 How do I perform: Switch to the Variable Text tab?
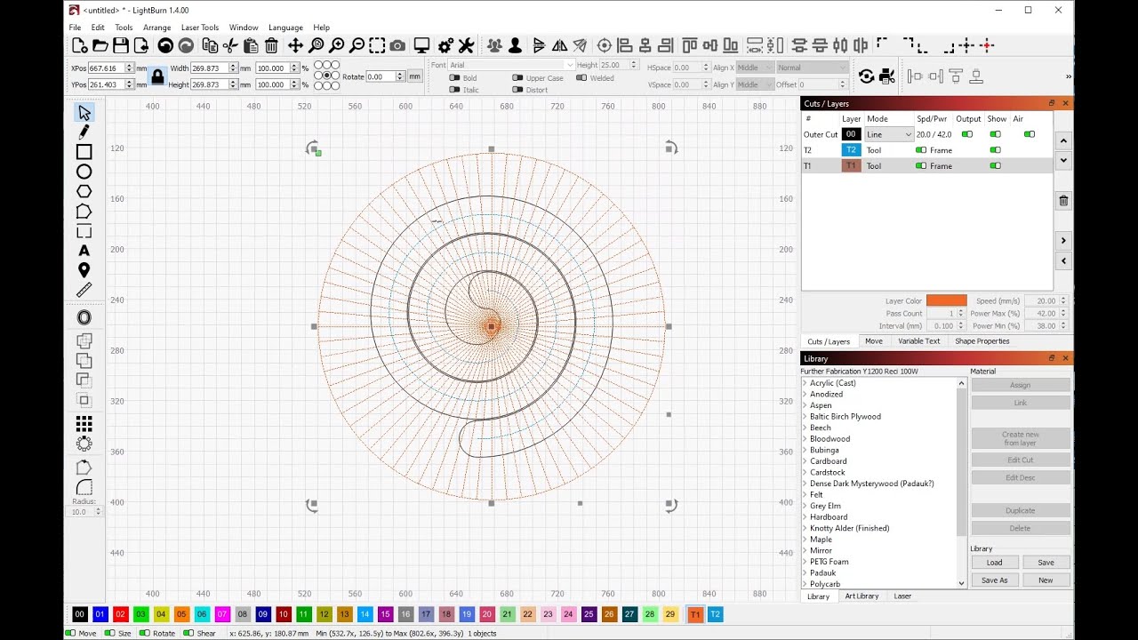pyautogui.click(x=918, y=341)
